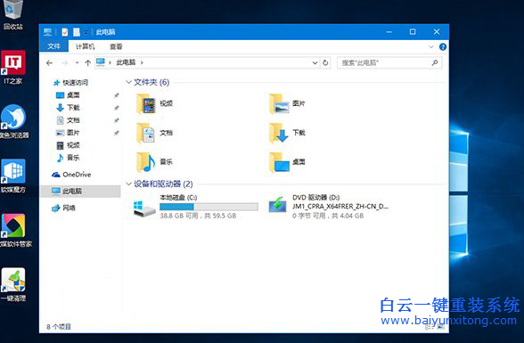
Task: Select 网络 in the navigation pane
Action: click(x=64, y=208)
